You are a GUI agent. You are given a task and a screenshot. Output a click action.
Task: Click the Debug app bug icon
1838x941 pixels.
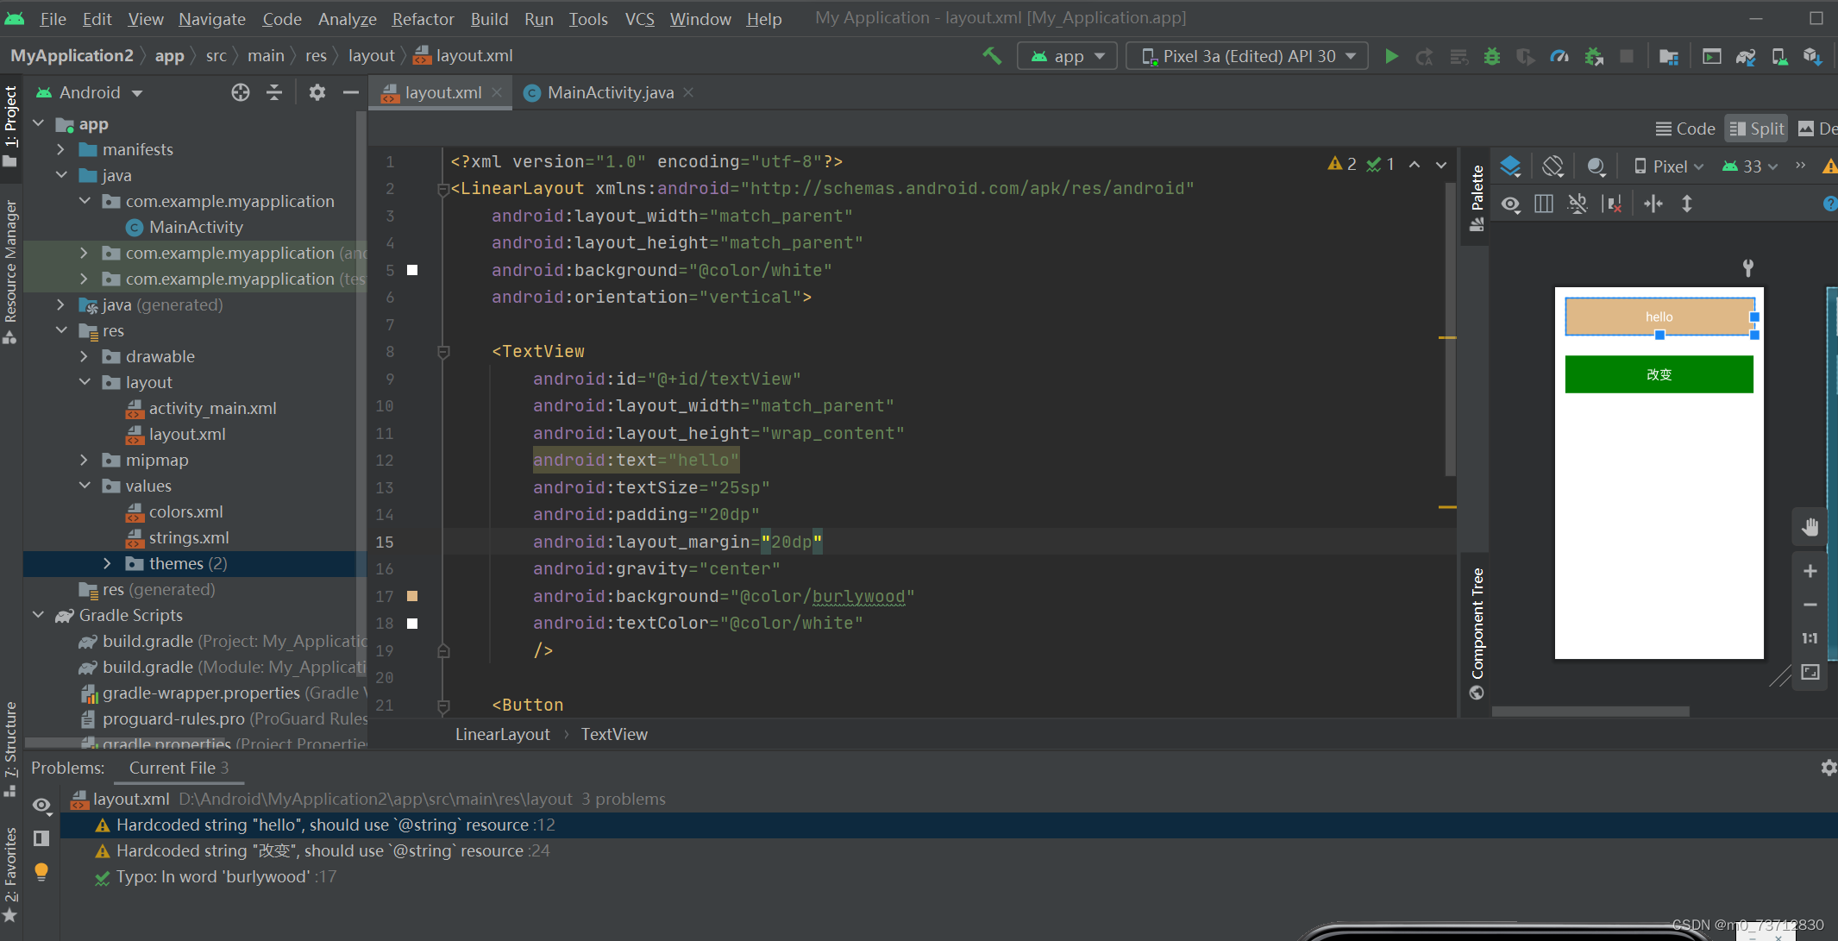1492,56
